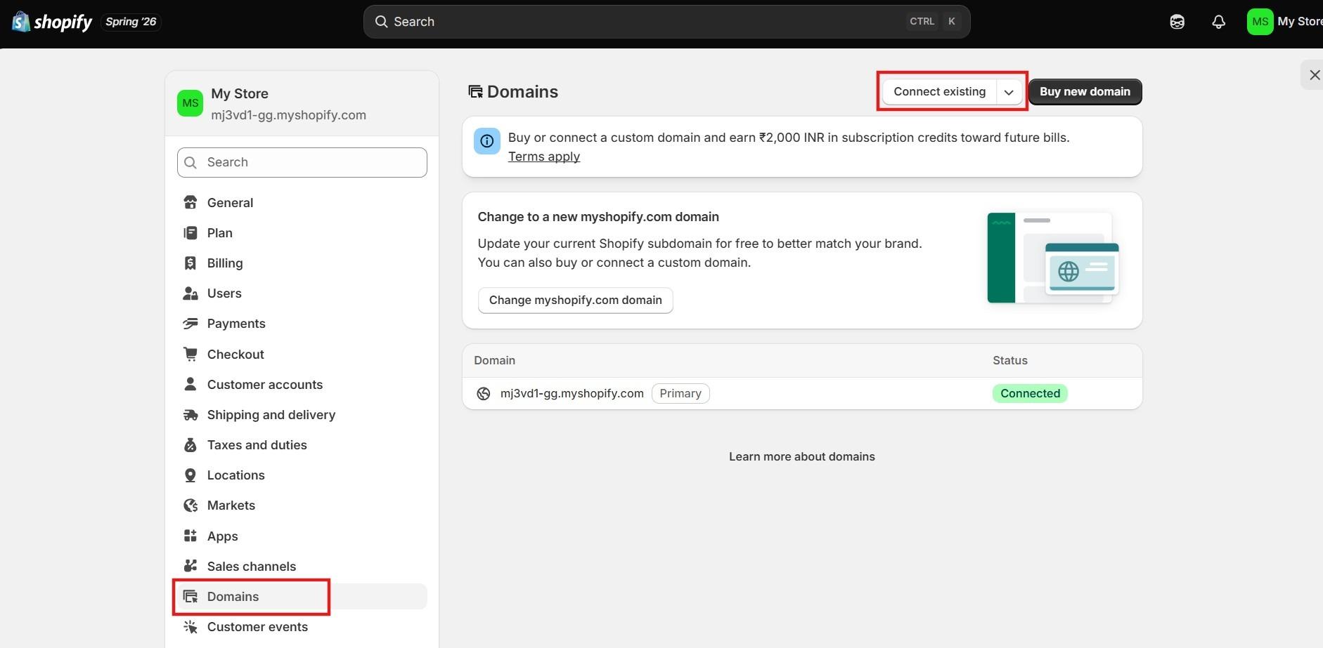Open Markets settings label
Image resolution: width=1323 pixels, height=648 pixels.
(231, 505)
